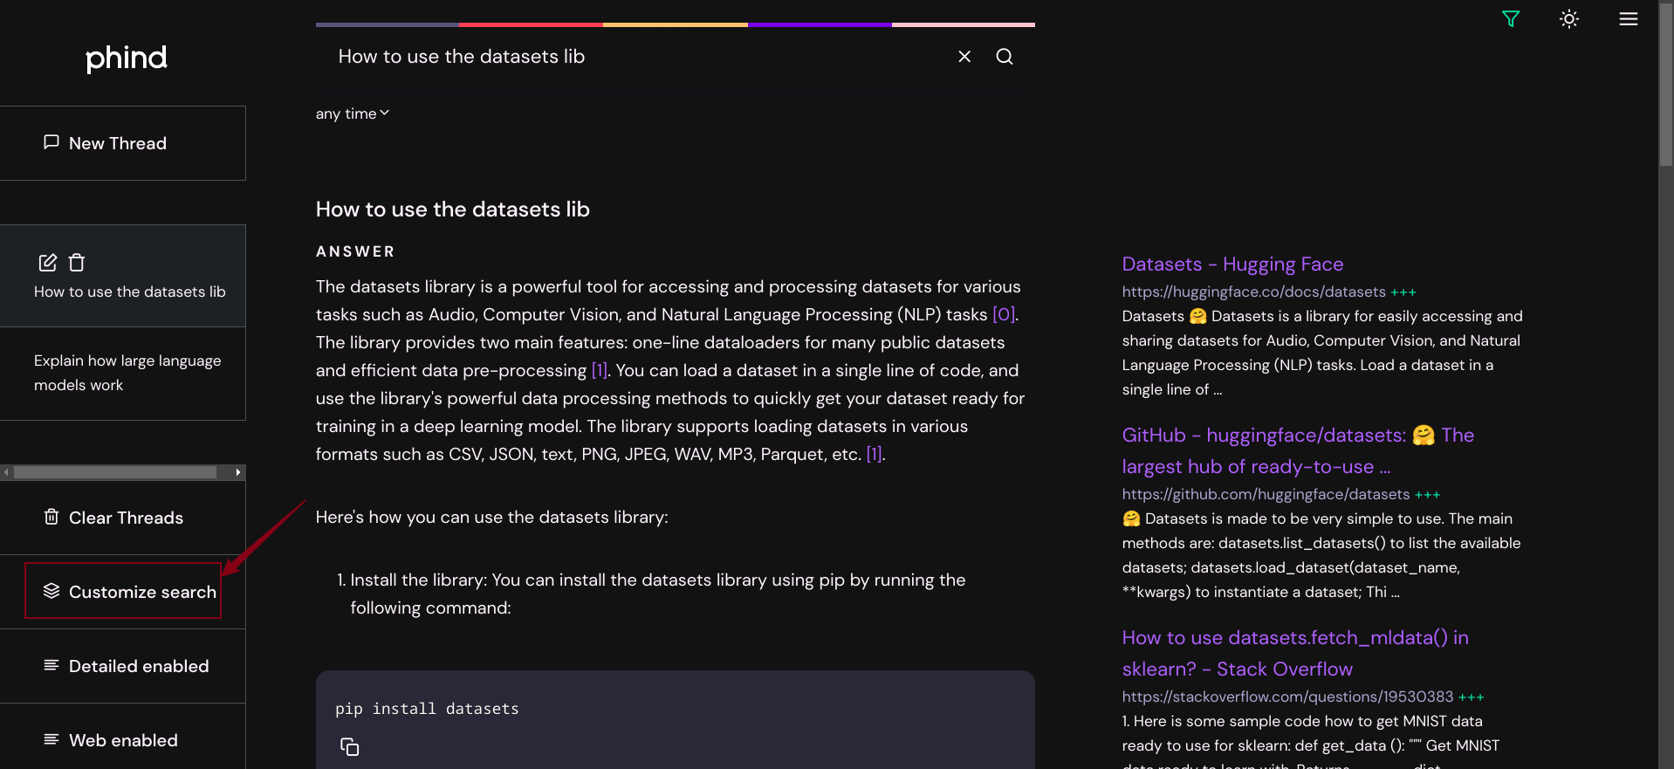Open the green filter icon

pos(1511,19)
